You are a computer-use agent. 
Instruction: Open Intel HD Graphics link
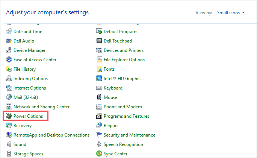[123, 79]
